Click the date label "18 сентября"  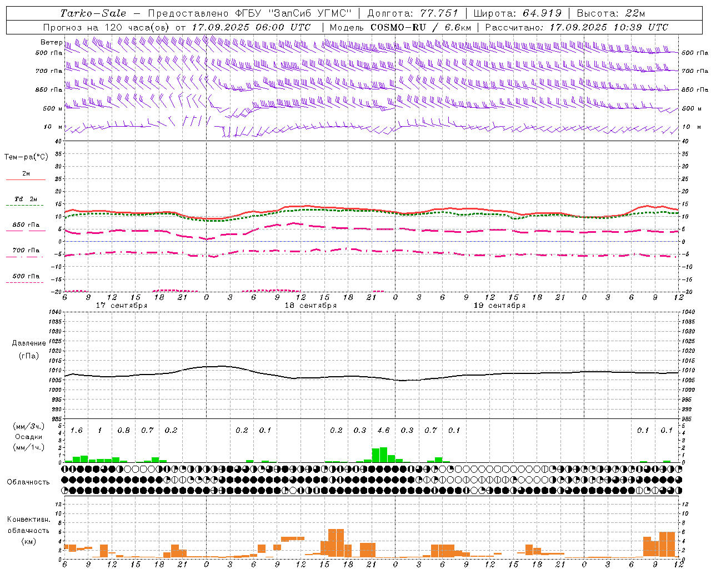(311, 306)
